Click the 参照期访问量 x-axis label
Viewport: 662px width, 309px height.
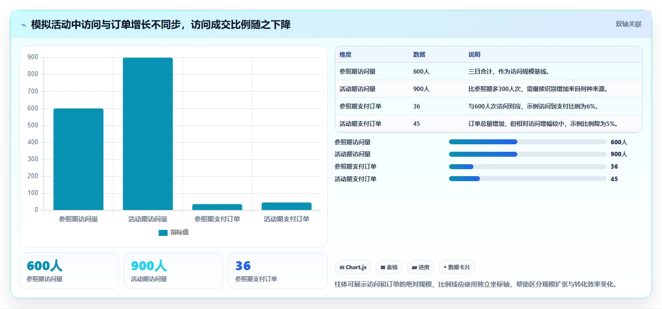78,219
